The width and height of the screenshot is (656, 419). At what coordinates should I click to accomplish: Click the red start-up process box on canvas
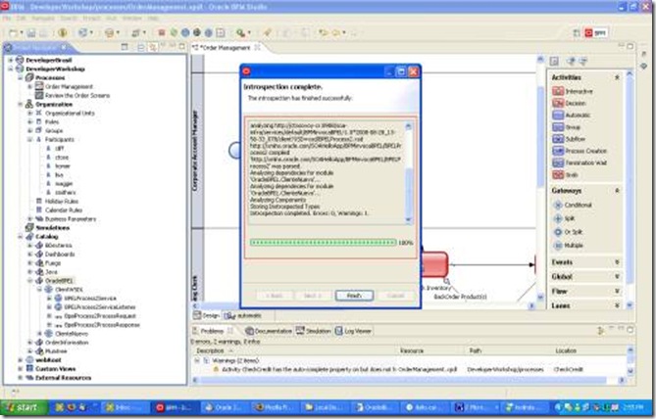(x=434, y=264)
